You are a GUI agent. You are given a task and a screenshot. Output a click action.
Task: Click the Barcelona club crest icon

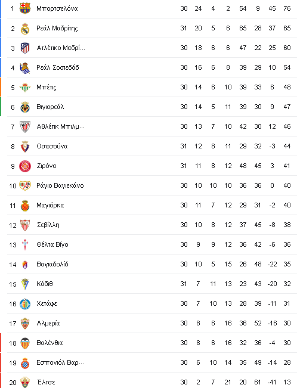pos(25,8)
